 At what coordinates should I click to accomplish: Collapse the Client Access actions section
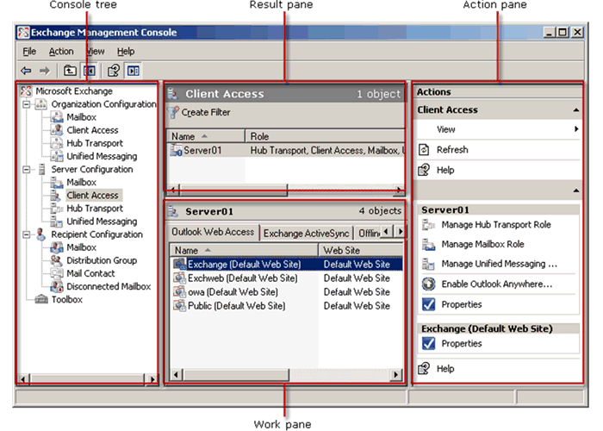575,110
